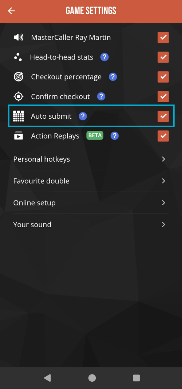Uncheck the Auto submit option
Viewport: 182px width, 389px height.
163,116
